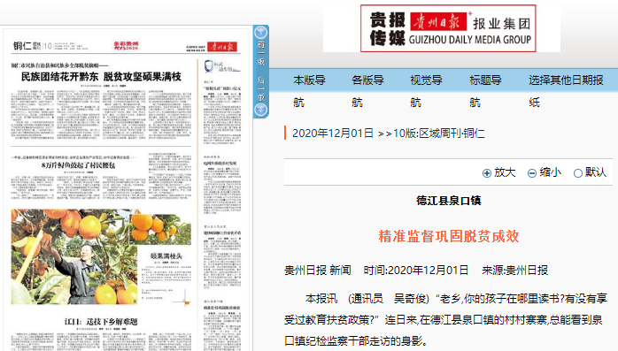Click the previous page arrow icon
Viewport: 618px width, 351px height.
coord(261,32)
